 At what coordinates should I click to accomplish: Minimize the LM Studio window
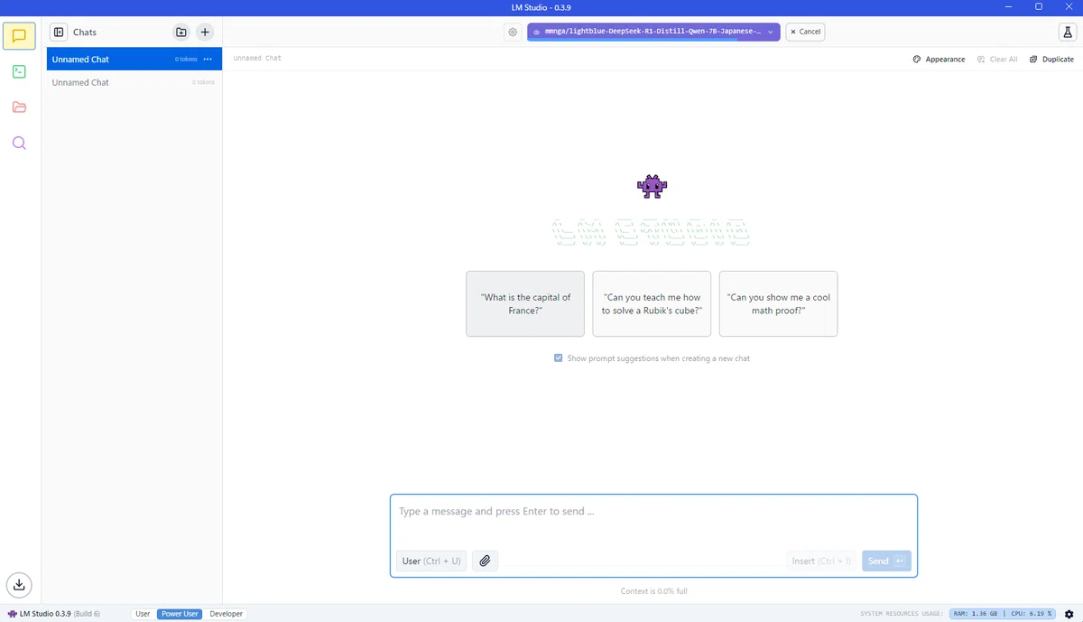1008,7
